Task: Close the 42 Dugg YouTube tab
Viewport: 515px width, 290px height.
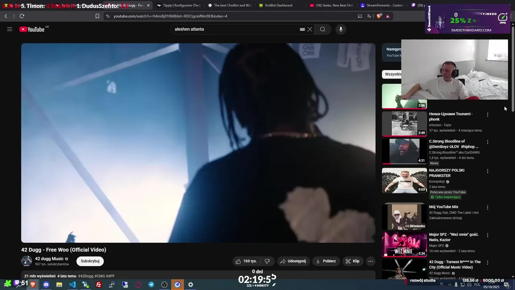Action: click(148, 5)
